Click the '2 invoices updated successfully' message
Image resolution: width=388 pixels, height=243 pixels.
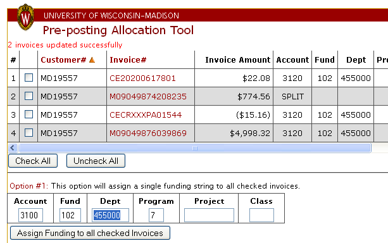(65, 45)
